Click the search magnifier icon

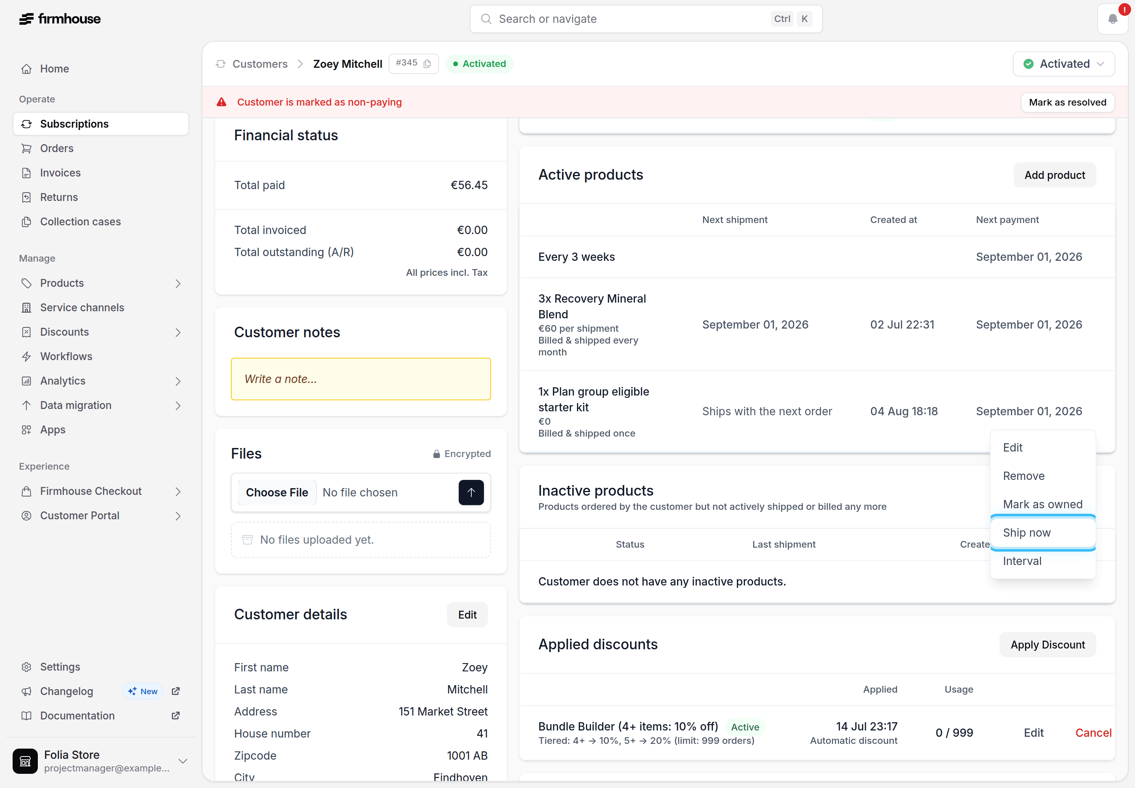pyautogui.click(x=486, y=19)
